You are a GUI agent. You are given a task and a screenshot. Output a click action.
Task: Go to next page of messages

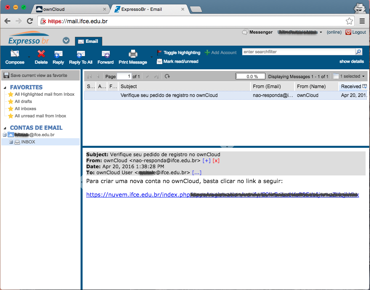148,77
